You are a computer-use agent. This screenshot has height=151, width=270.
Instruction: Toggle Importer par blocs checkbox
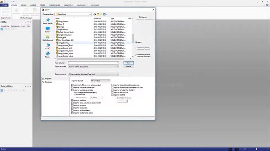[72, 100]
